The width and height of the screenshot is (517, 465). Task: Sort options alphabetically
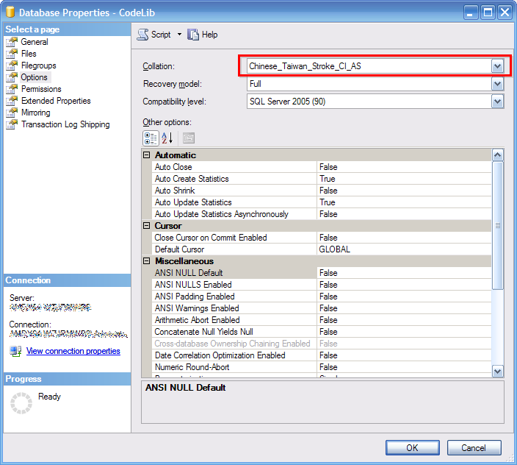167,138
